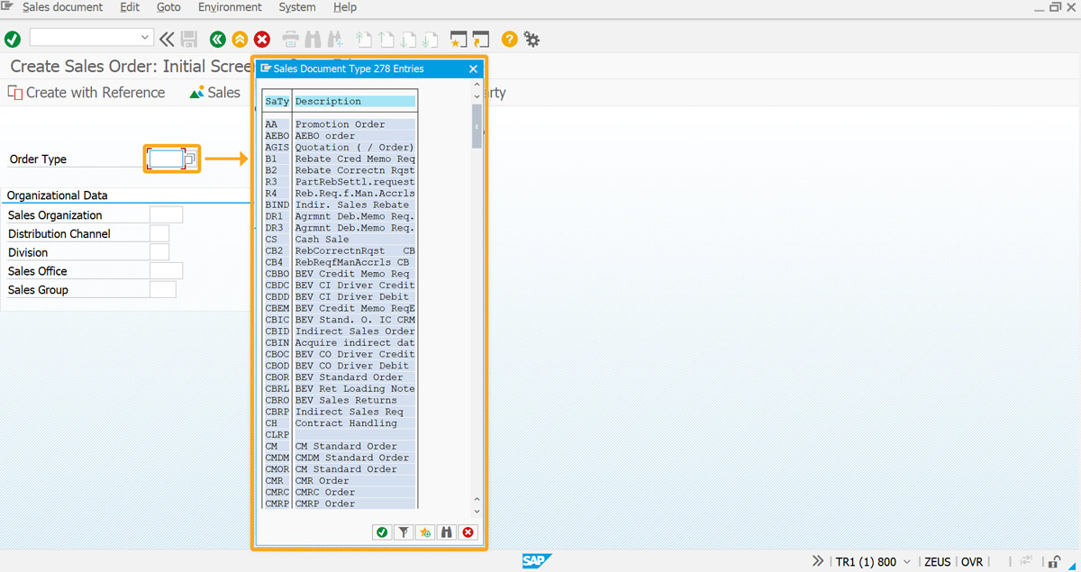Click the disabled Save diskette icon

(x=189, y=39)
